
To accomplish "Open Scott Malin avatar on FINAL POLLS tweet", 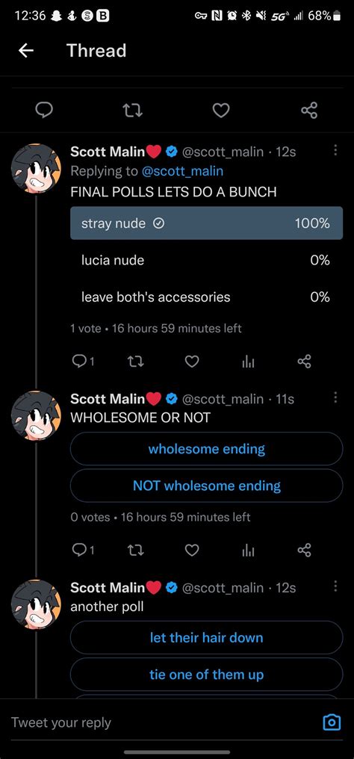I will point(36,168).
